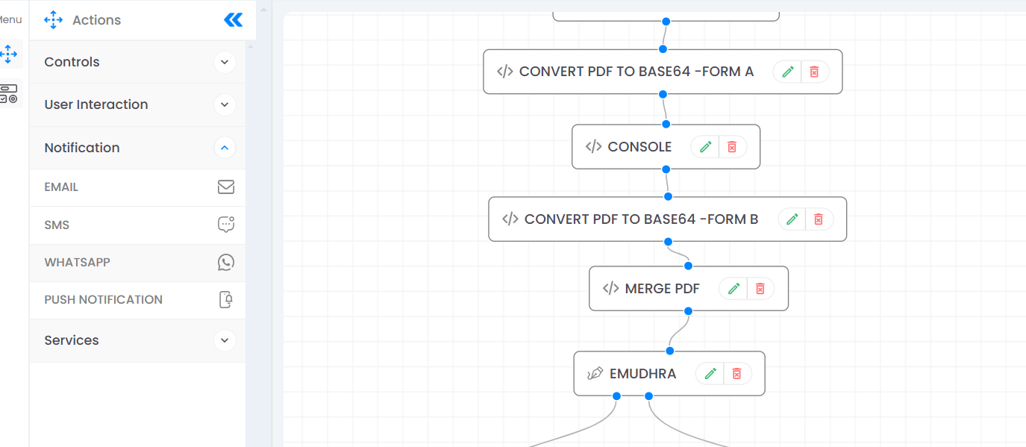Collapse the Notification section
Screen dimensions: 1026x447
(x=225, y=148)
